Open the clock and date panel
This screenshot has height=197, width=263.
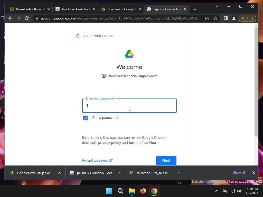tap(252, 191)
